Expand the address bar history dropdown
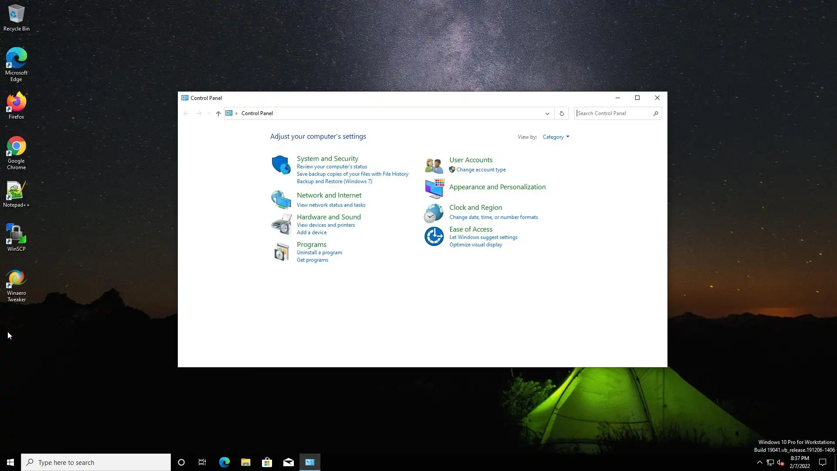Image resolution: width=837 pixels, height=471 pixels. coord(547,113)
